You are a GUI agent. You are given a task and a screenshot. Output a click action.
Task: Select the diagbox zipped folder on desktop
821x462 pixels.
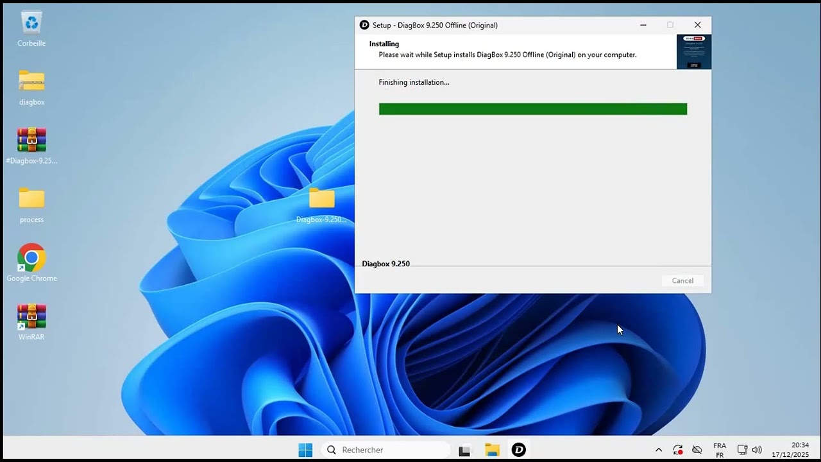click(x=31, y=87)
